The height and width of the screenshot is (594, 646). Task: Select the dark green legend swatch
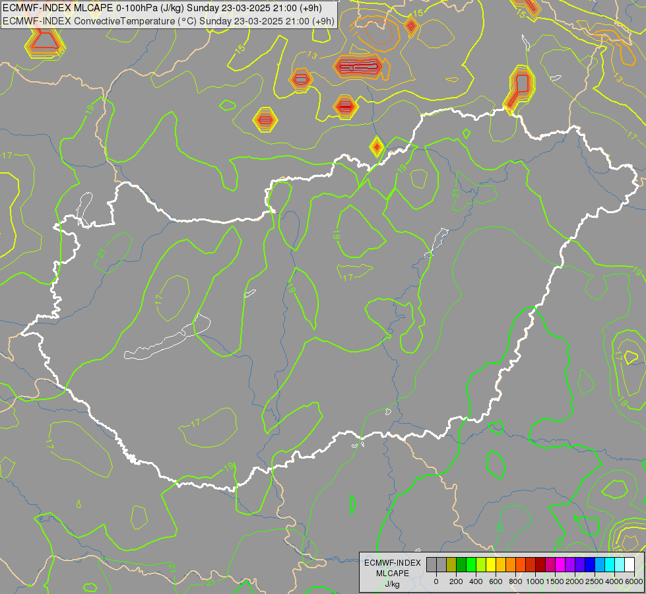[x=461, y=565]
